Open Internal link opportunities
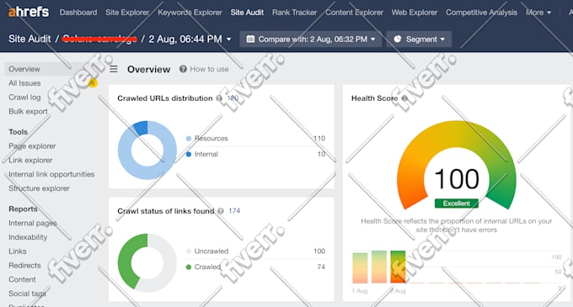This screenshot has width=573, height=307. (51, 174)
